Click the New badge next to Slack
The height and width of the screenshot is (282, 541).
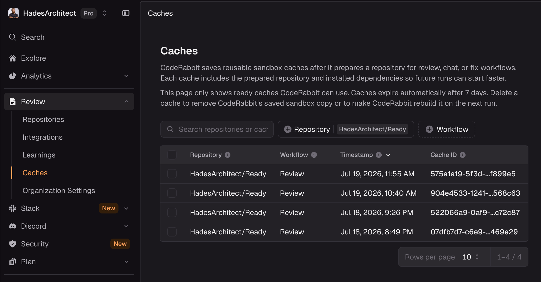[x=109, y=208]
